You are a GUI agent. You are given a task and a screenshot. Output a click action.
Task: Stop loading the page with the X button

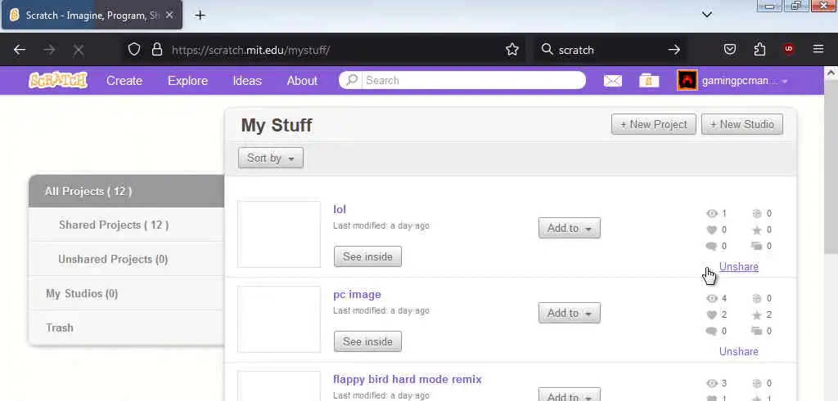pos(78,50)
